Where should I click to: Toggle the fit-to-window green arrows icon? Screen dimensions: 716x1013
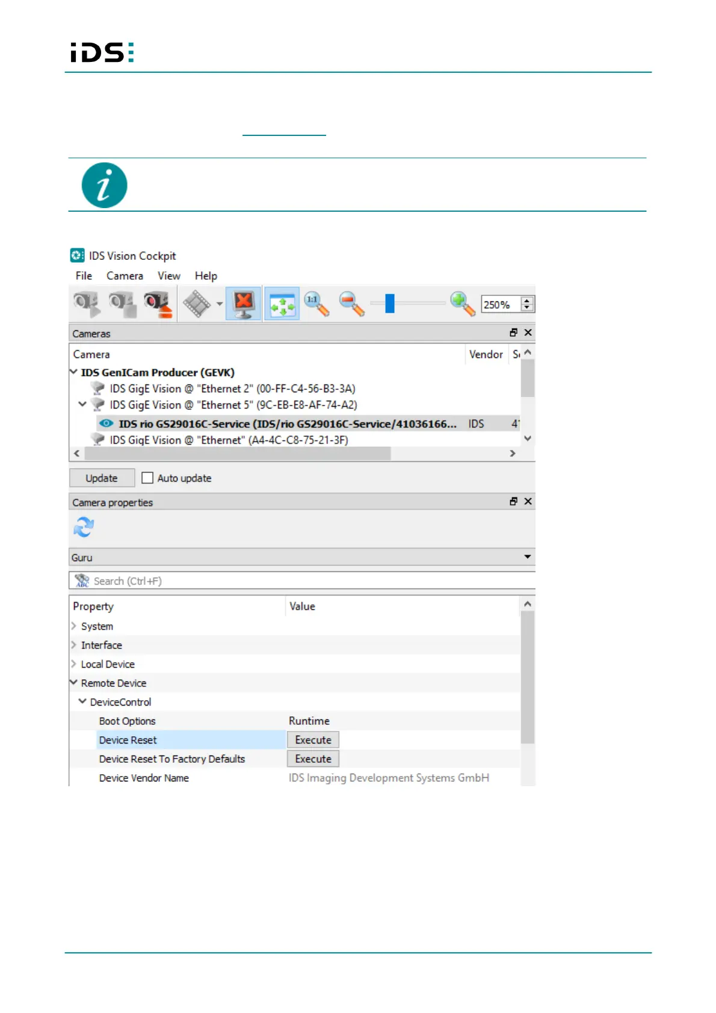(x=282, y=303)
